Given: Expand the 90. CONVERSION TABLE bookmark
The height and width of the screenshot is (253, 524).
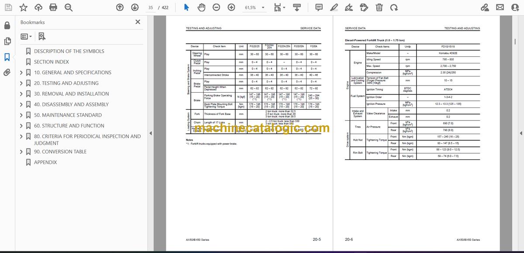Looking at the screenshot, I should pos(21,152).
